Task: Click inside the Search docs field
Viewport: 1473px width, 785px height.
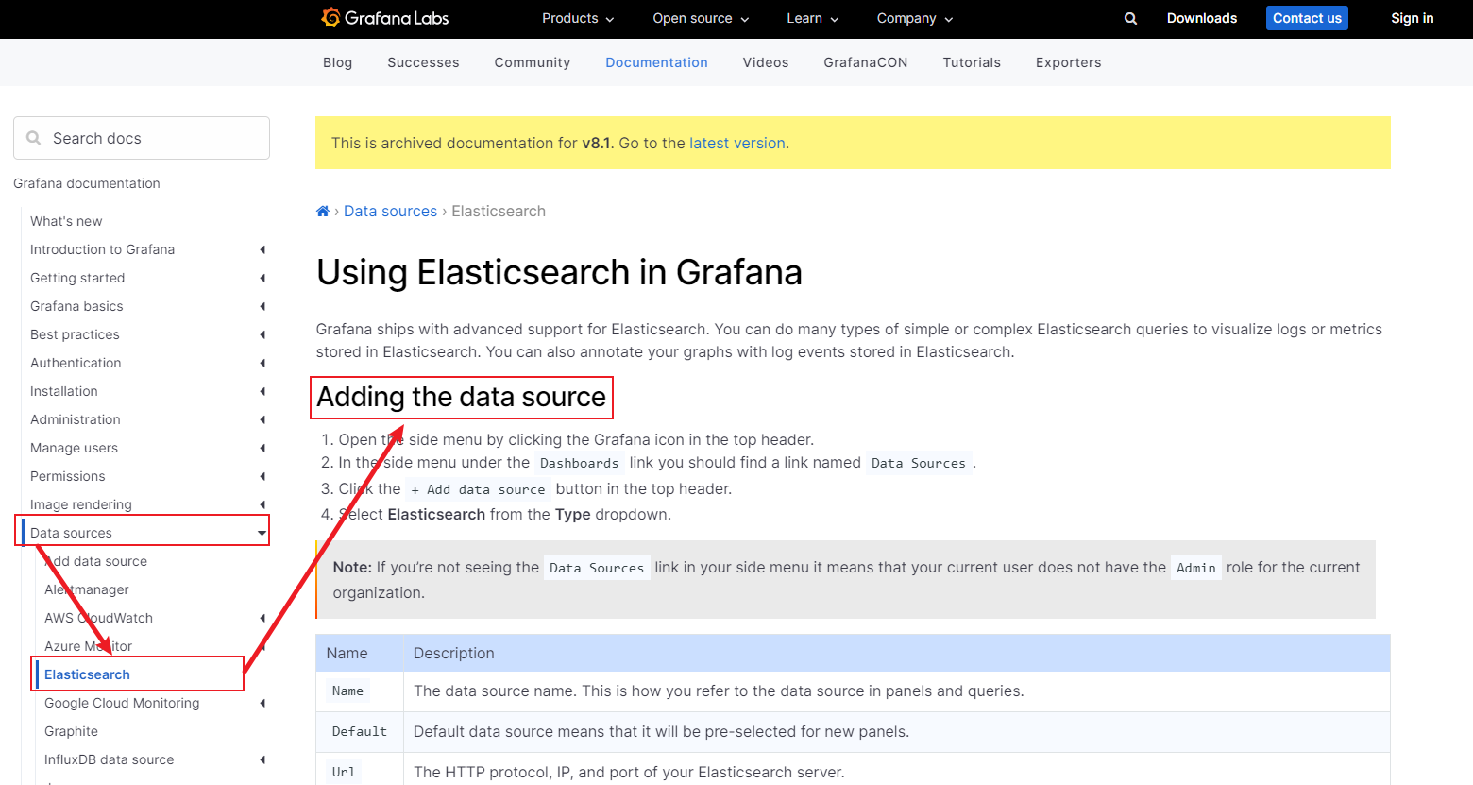Action: pyautogui.click(x=142, y=138)
